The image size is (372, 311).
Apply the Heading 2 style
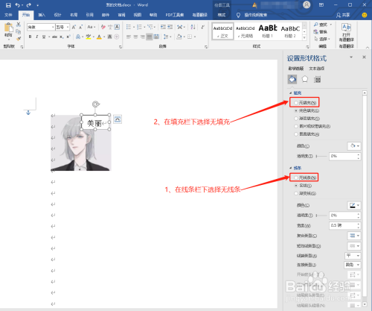point(290,31)
